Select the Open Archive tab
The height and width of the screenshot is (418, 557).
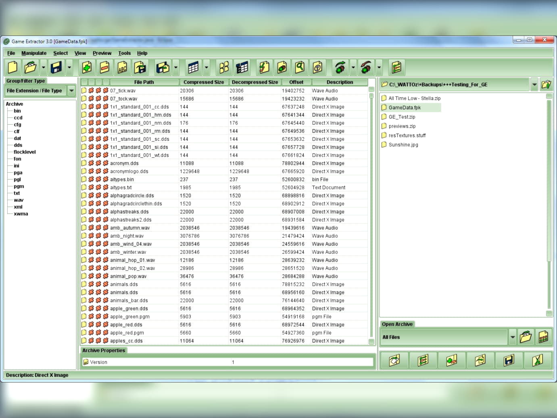397,324
